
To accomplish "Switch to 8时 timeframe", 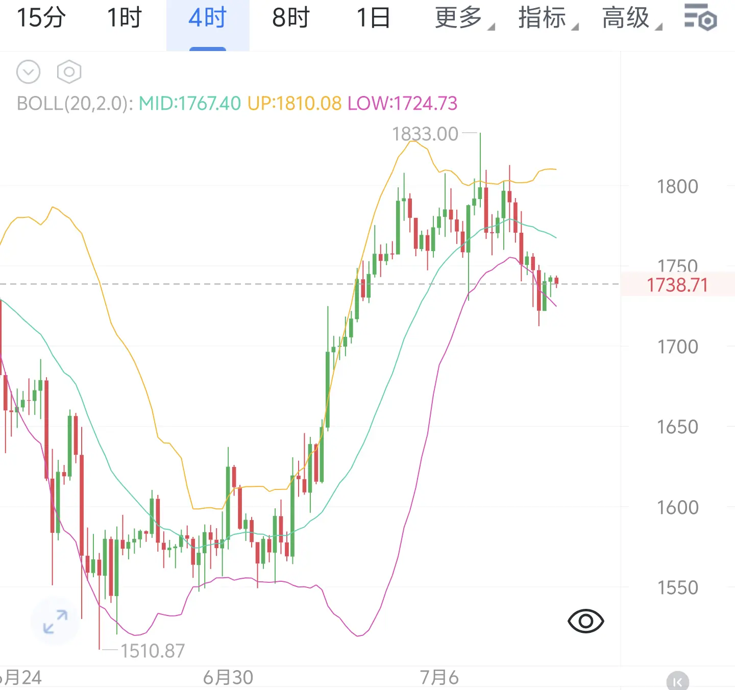I will [x=291, y=18].
